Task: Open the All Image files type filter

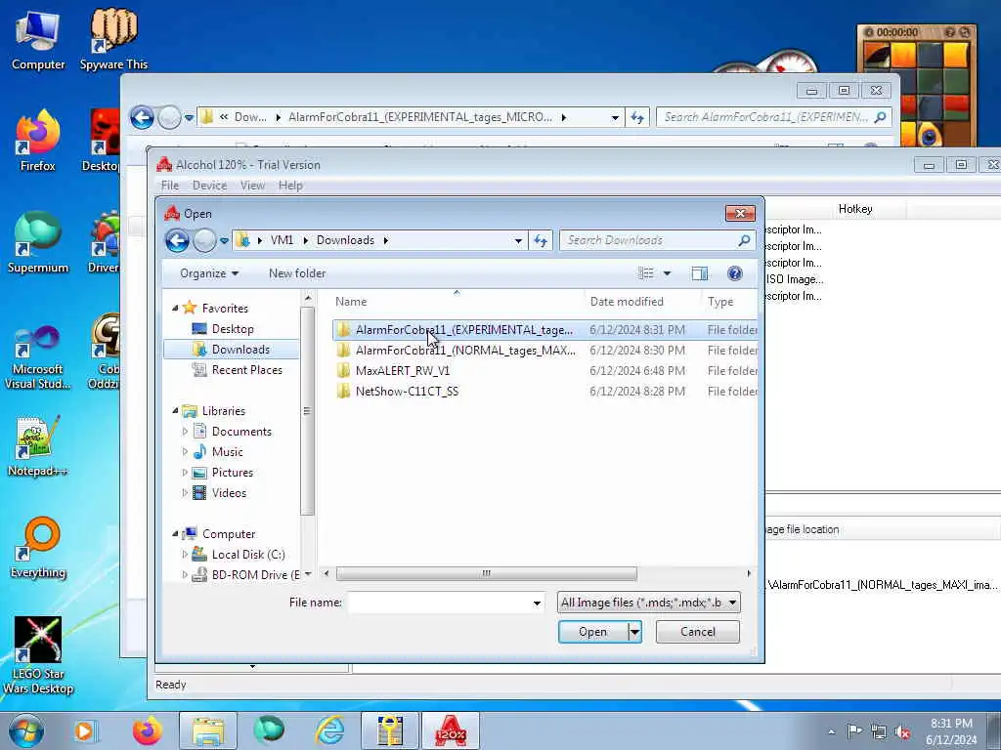Action: (649, 603)
